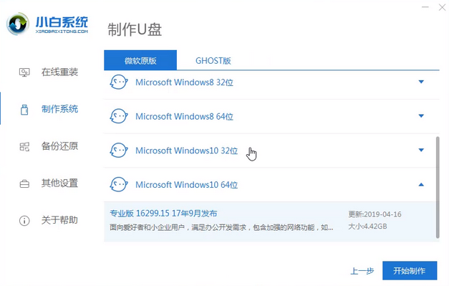The image size is (449, 286).
Task: Click the Microsoft Windows8 64位 label
Action: point(185,117)
